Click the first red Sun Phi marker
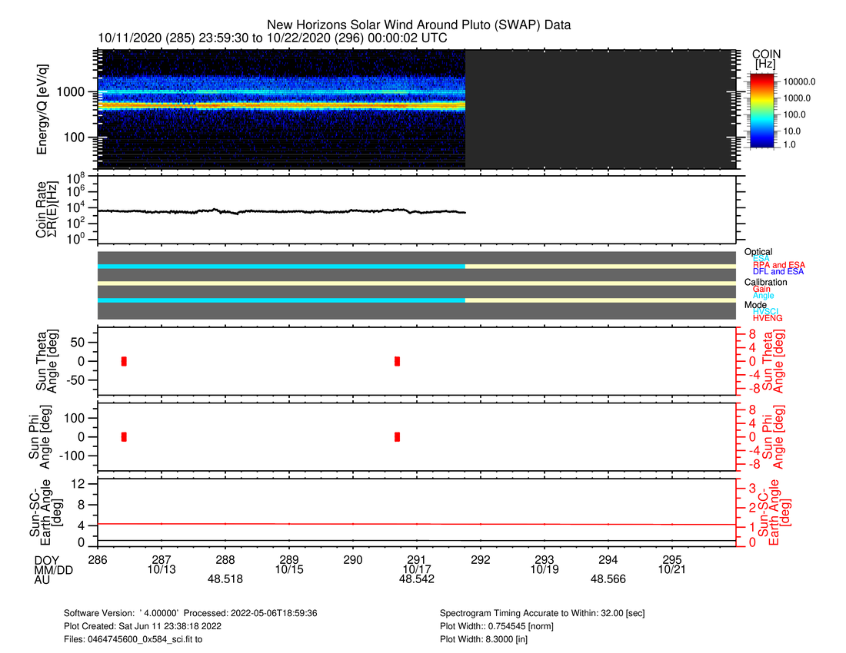 click(x=124, y=436)
